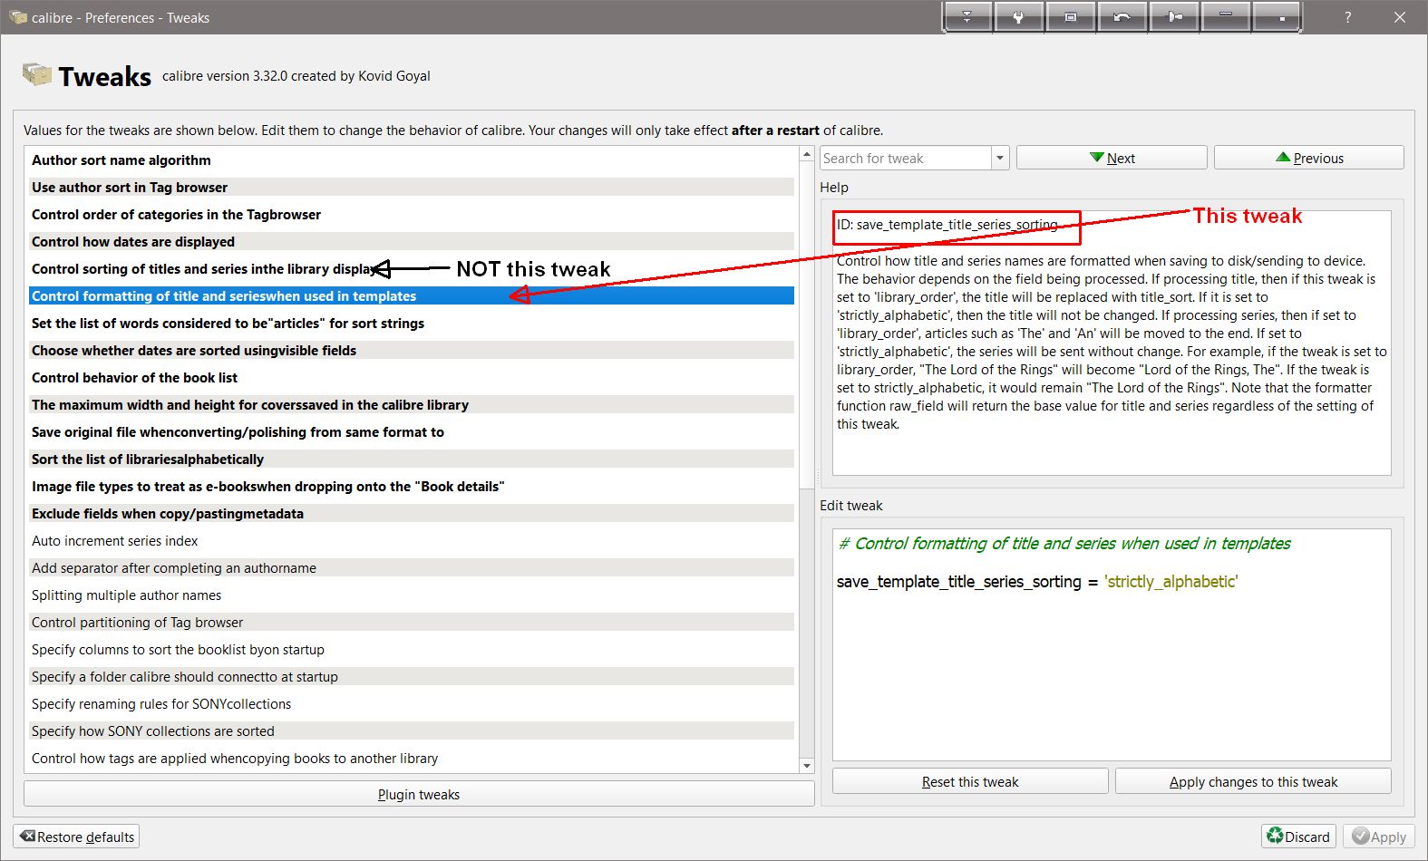Screen dimensions: 1428x861
Task: Select 'Auto increment series index' tweak
Action: coord(412,541)
